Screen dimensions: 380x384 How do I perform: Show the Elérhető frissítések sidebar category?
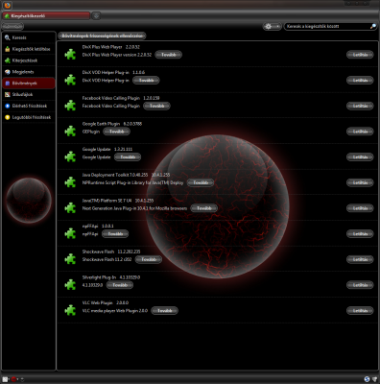(x=29, y=106)
